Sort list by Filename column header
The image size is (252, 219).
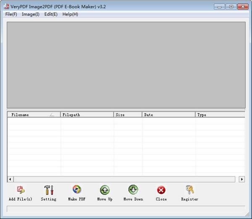(34, 115)
